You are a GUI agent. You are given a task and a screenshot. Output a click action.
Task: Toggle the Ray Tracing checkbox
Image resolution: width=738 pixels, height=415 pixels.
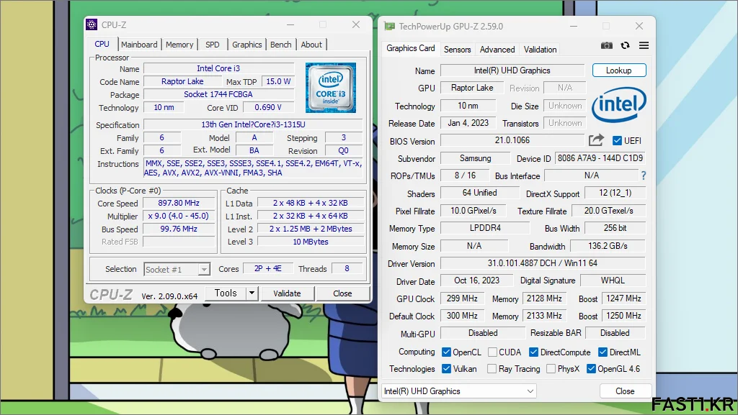point(492,369)
